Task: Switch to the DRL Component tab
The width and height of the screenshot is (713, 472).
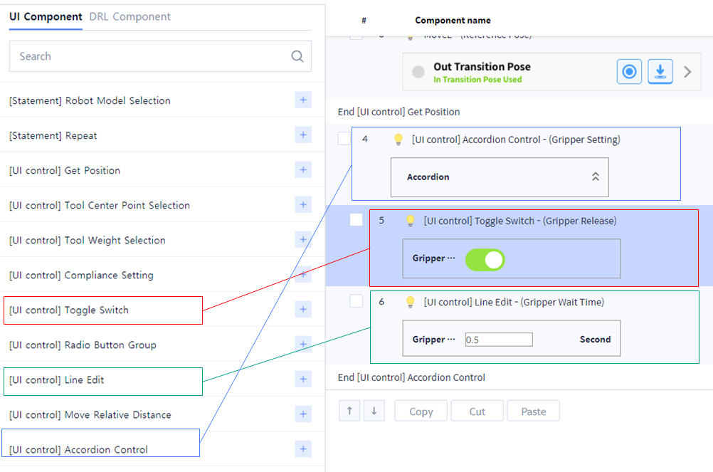Action: (x=130, y=16)
